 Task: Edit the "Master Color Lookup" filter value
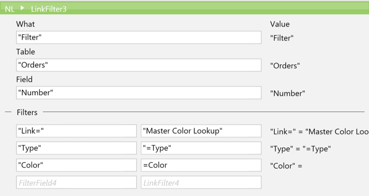[x=201, y=131]
